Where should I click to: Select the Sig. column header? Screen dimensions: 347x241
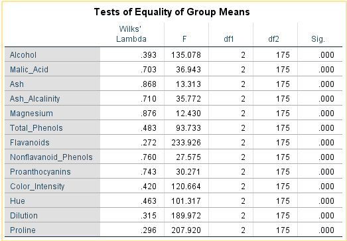pyautogui.click(x=318, y=39)
